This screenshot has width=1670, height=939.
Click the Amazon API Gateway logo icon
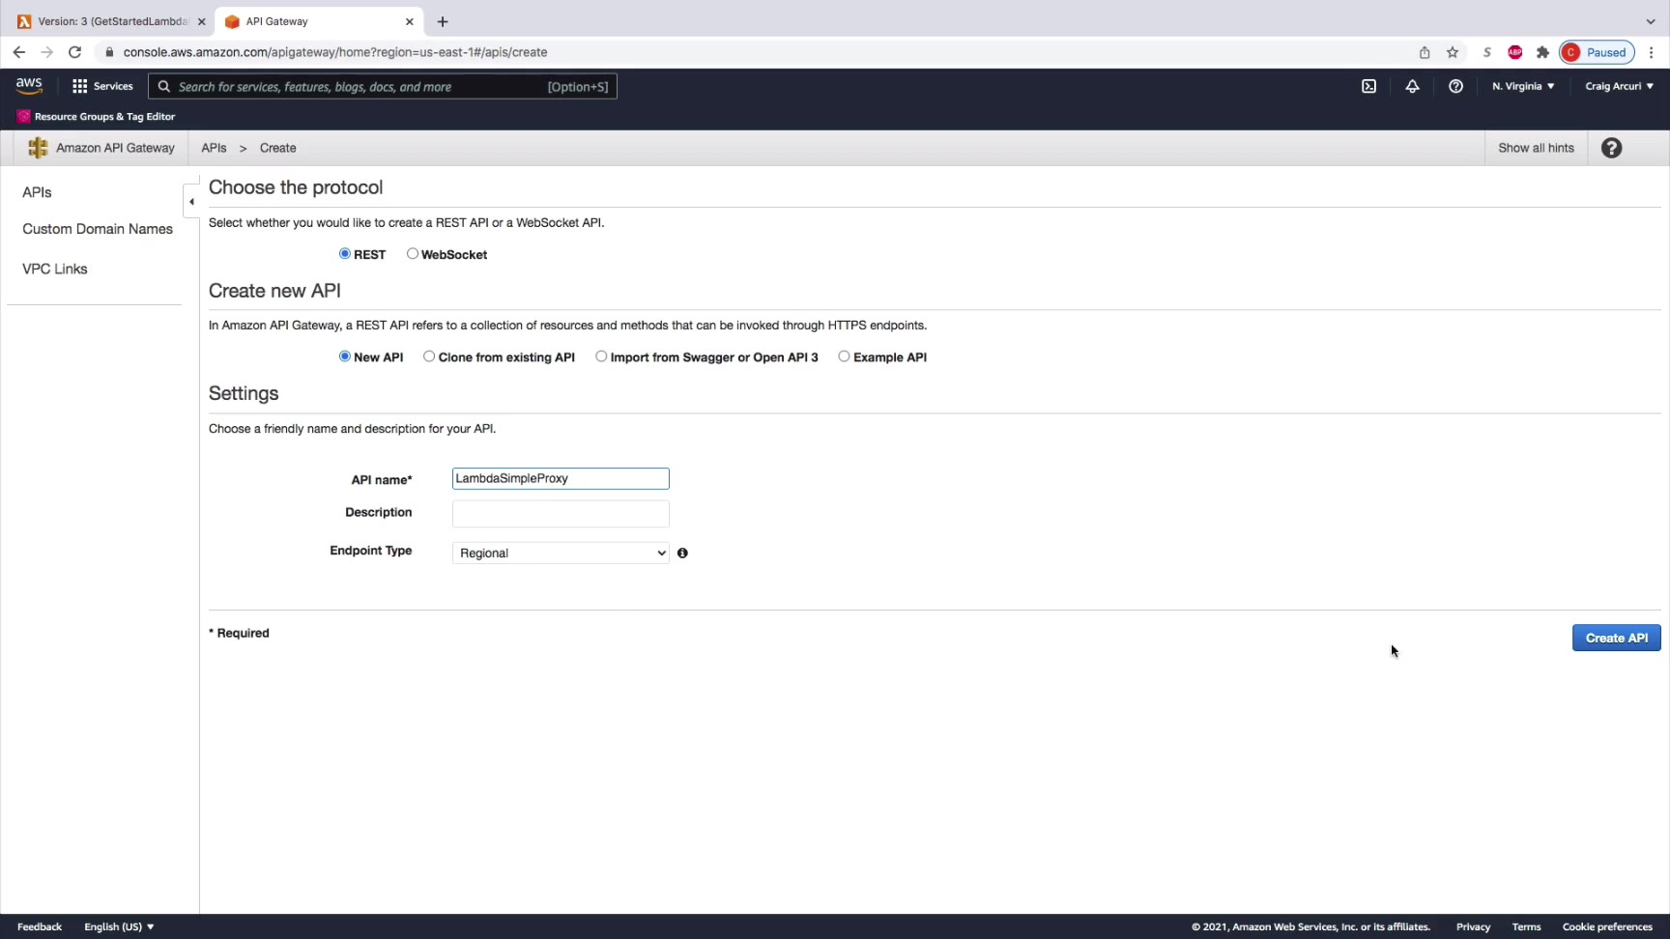pos(38,148)
